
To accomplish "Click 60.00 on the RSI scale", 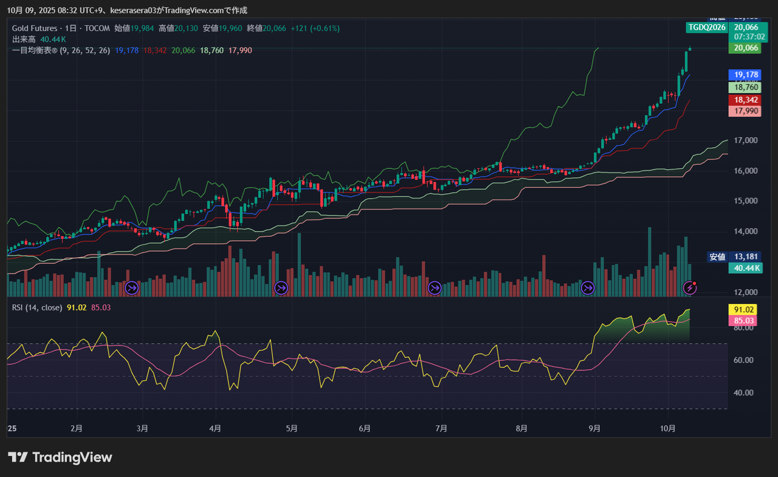I will click(x=745, y=360).
